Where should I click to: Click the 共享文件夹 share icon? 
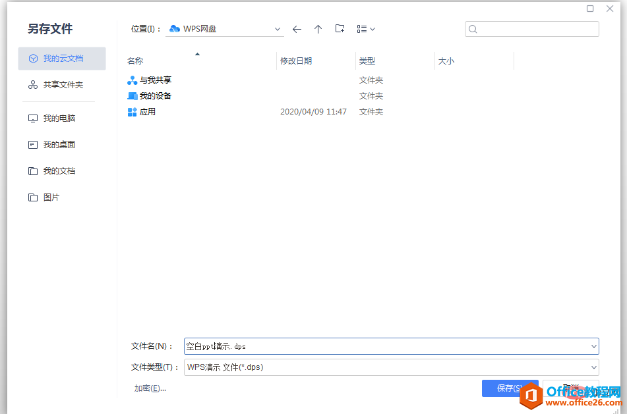pos(33,85)
